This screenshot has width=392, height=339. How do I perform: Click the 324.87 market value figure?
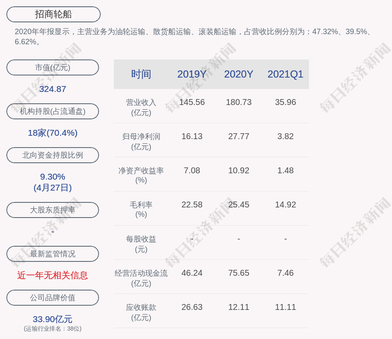pyautogui.click(x=53, y=89)
